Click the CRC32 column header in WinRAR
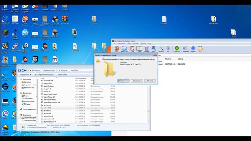 click(180, 59)
